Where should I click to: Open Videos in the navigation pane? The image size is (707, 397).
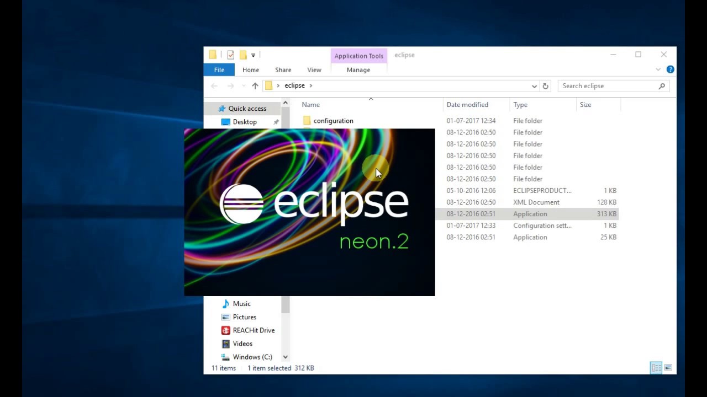[x=242, y=344]
